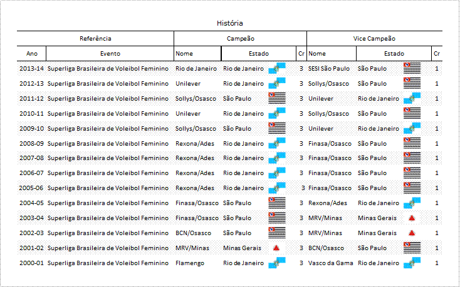The image size is (460, 287).
Task: Select the Campeão header cell
Action: (240, 38)
